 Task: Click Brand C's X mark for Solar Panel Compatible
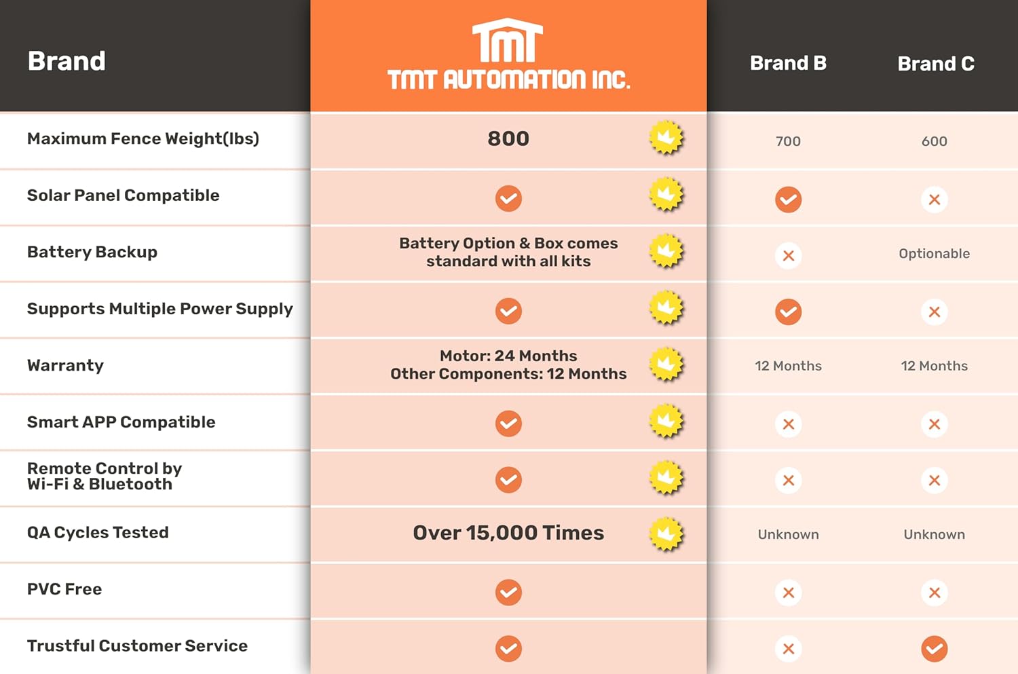934,200
